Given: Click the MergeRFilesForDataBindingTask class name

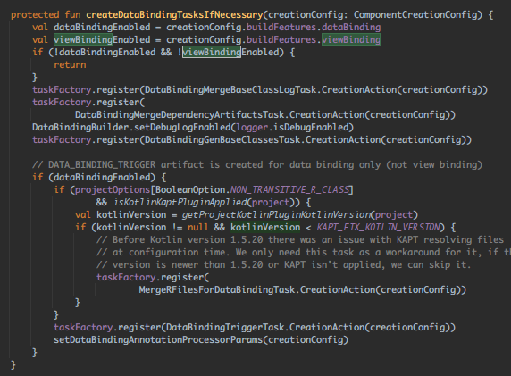Looking at the screenshot, I should (x=217, y=289).
